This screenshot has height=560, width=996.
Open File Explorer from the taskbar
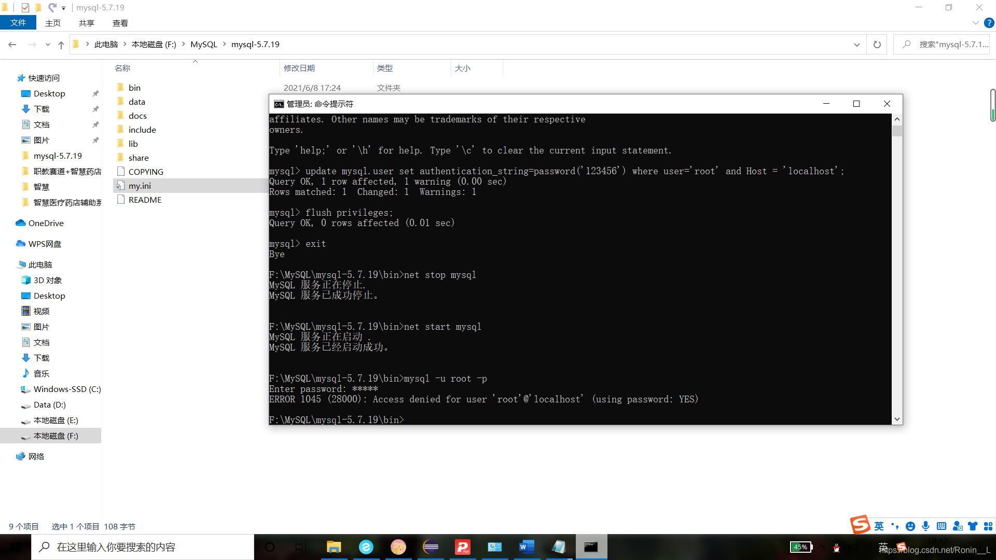click(x=334, y=547)
